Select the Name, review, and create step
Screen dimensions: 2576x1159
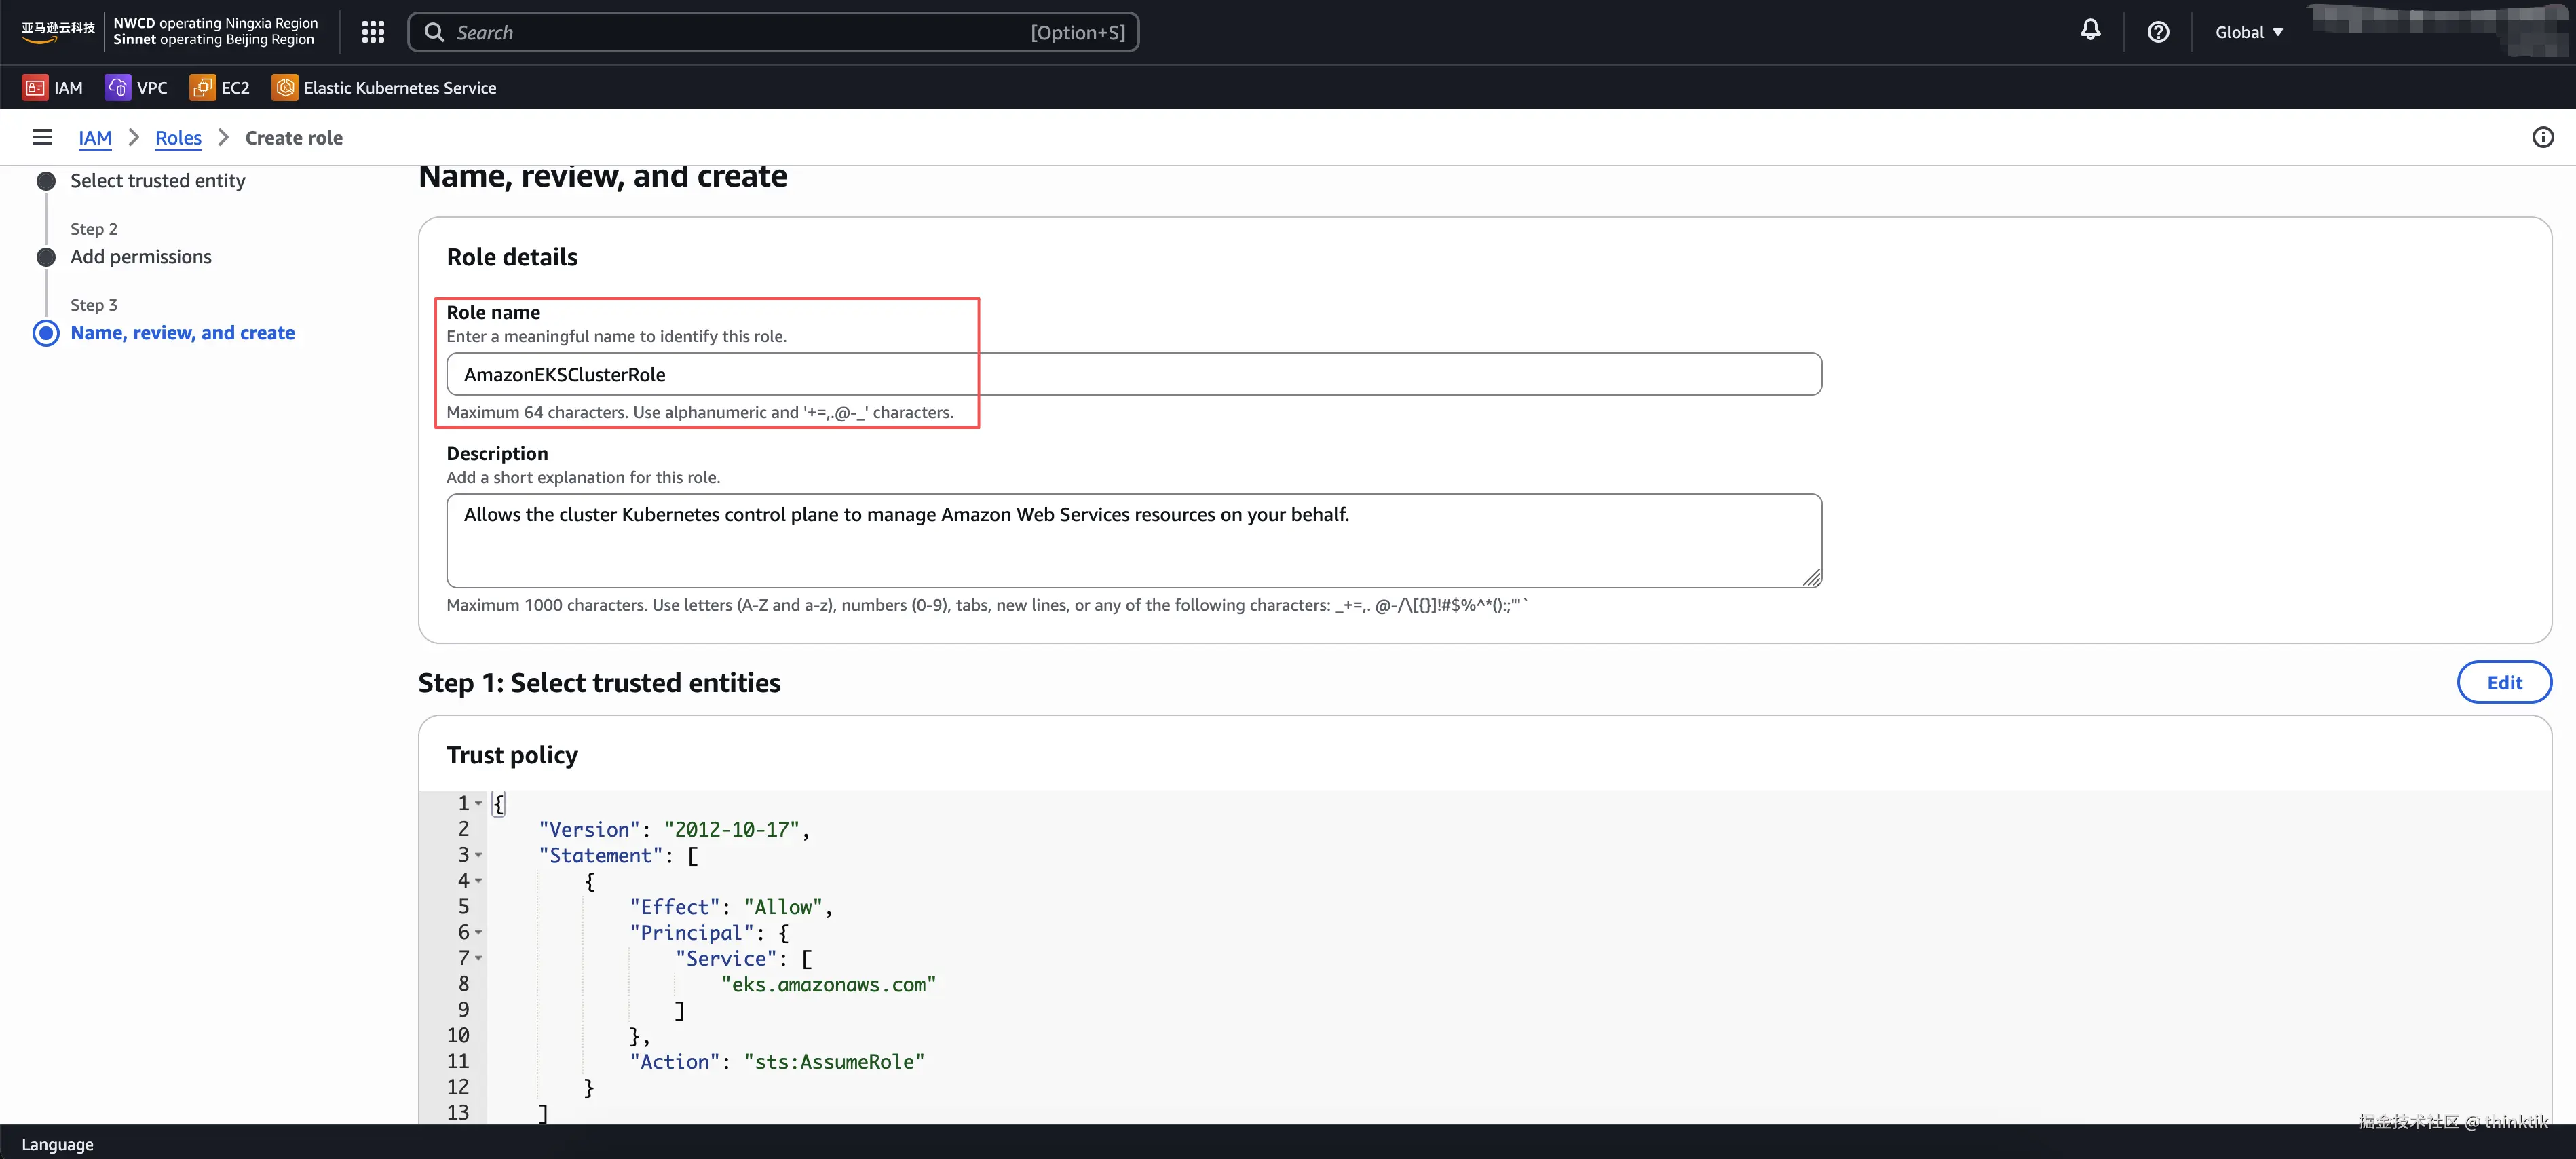[182, 333]
